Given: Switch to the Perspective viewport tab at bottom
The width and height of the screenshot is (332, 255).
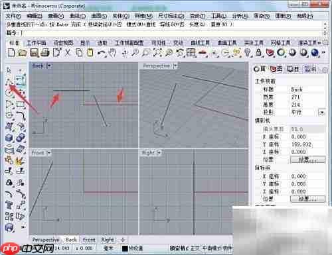Looking at the screenshot, I should (46, 240).
